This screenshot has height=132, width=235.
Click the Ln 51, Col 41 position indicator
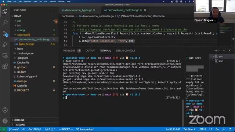(x=173, y=129)
